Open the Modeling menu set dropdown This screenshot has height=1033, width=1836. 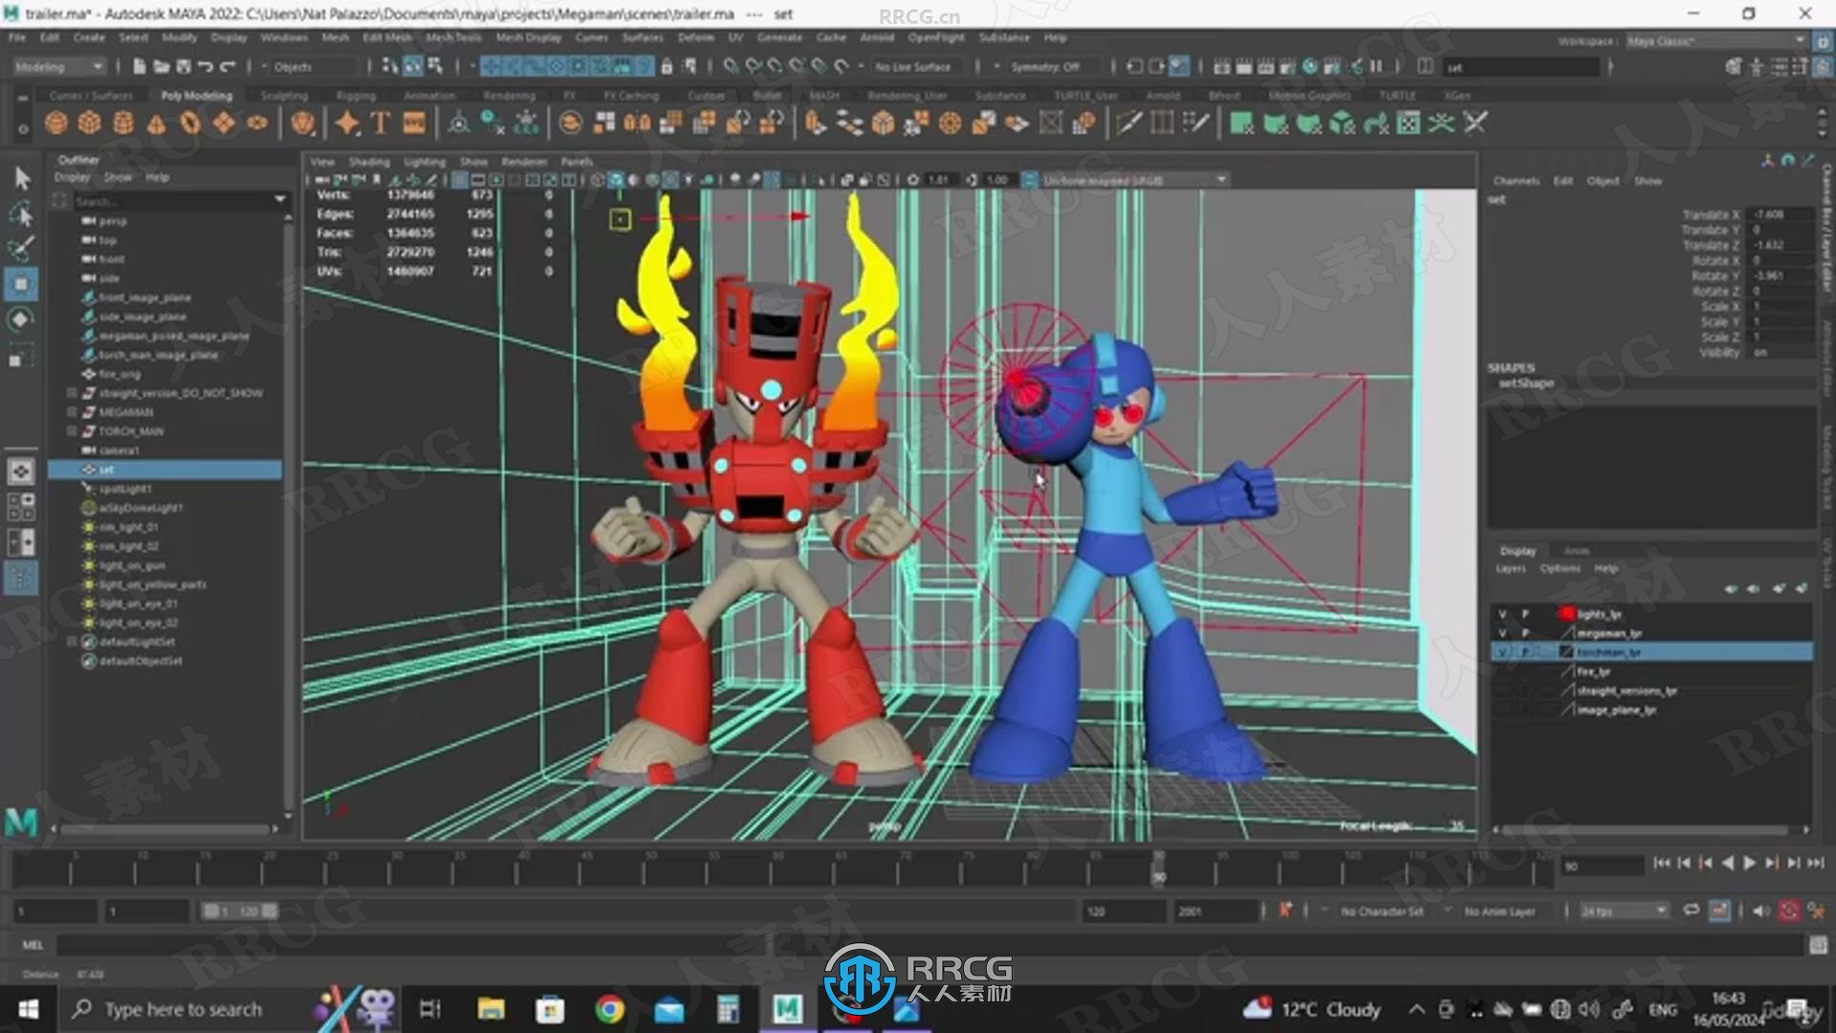[x=59, y=67]
